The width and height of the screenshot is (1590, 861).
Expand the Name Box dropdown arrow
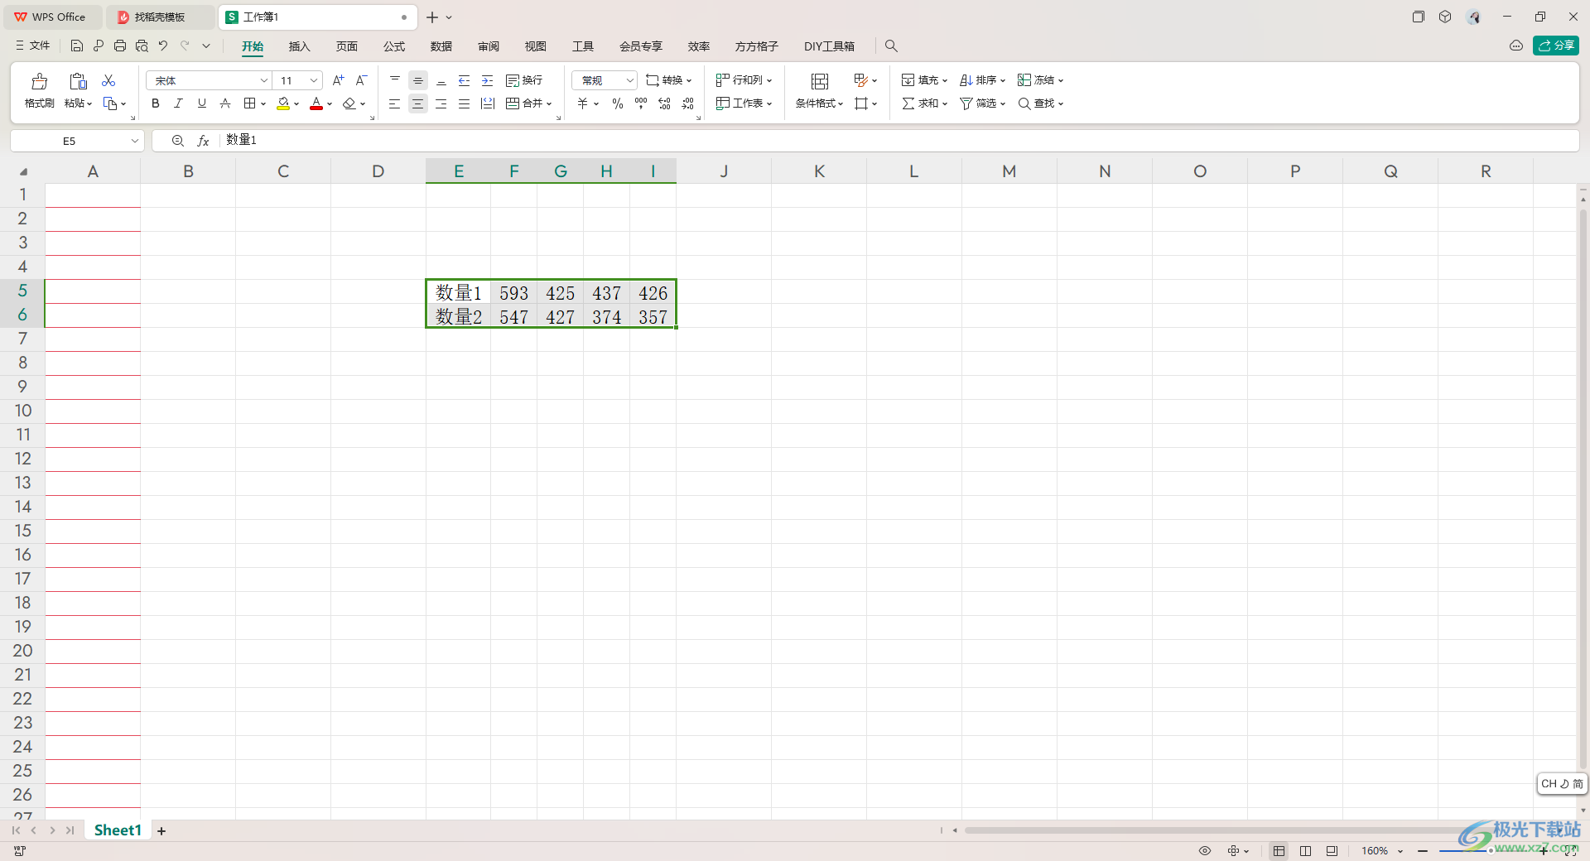click(x=134, y=141)
